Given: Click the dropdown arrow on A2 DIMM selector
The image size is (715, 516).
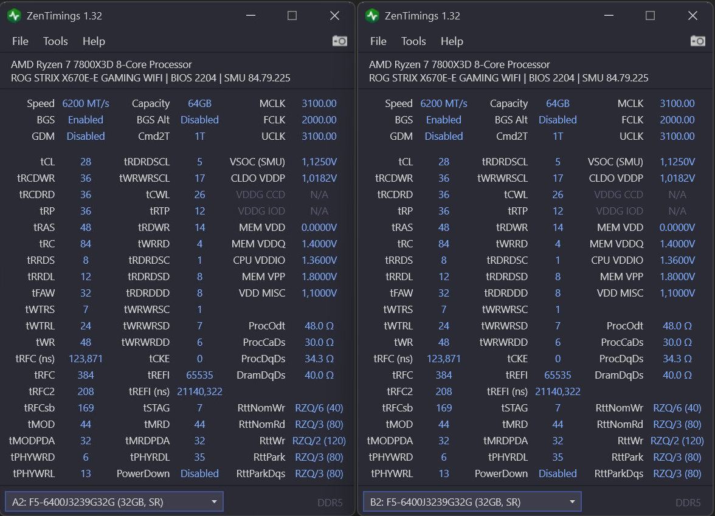Looking at the screenshot, I should click(213, 502).
